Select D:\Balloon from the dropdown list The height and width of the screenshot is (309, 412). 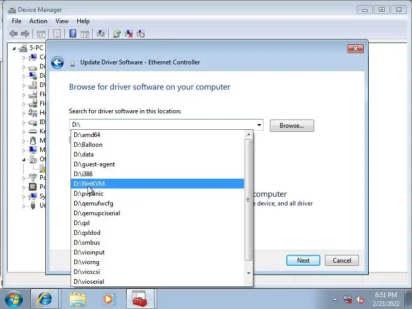tap(158, 145)
